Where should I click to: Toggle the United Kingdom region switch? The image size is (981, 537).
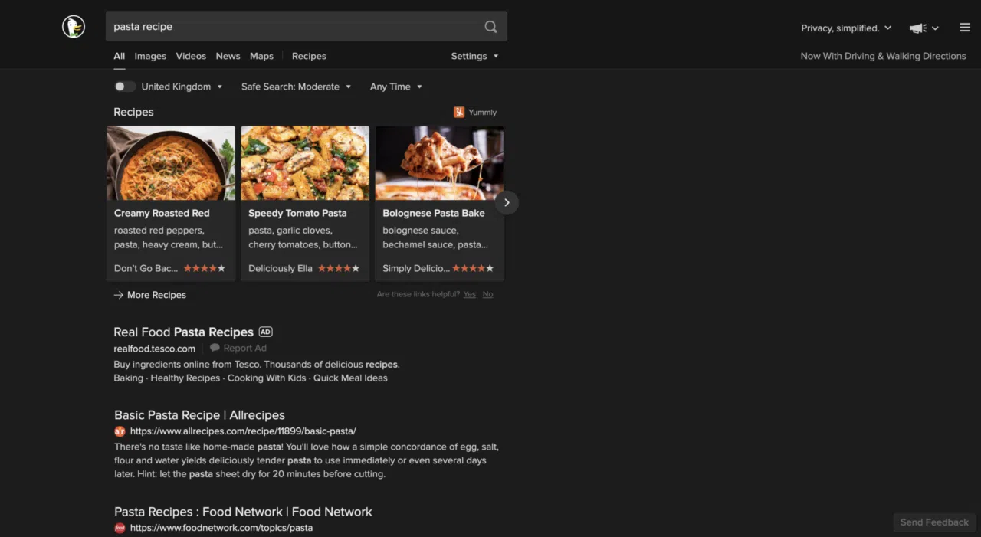point(124,87)
